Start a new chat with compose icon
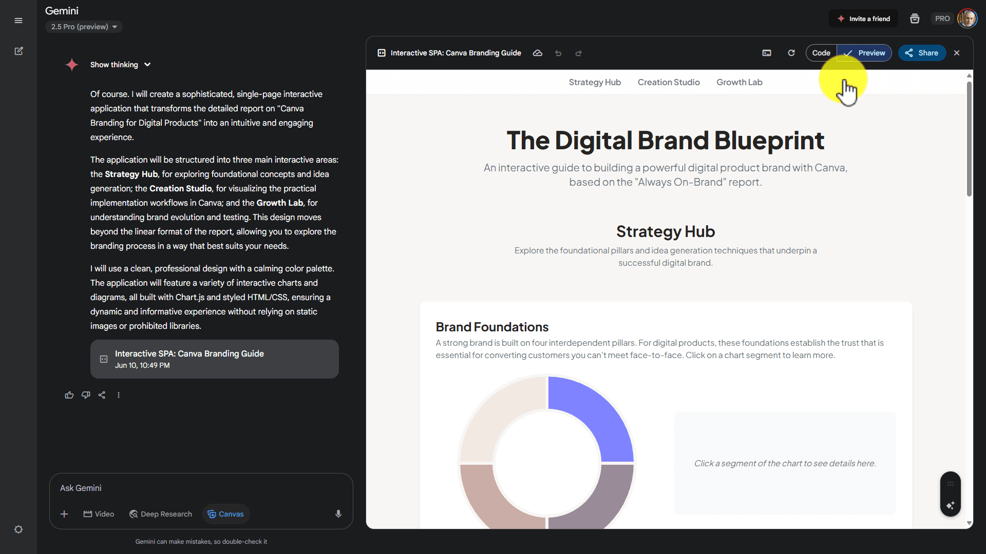Screen dimensions: 986x554 pos(18,51)
